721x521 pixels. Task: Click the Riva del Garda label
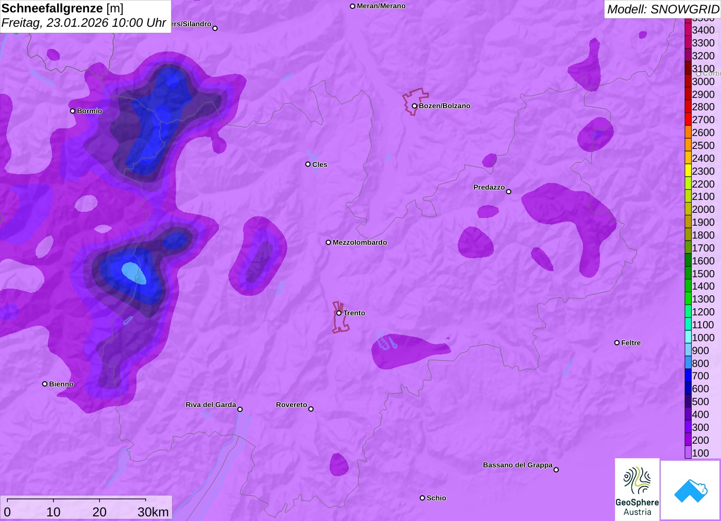[x=211, y=405]
